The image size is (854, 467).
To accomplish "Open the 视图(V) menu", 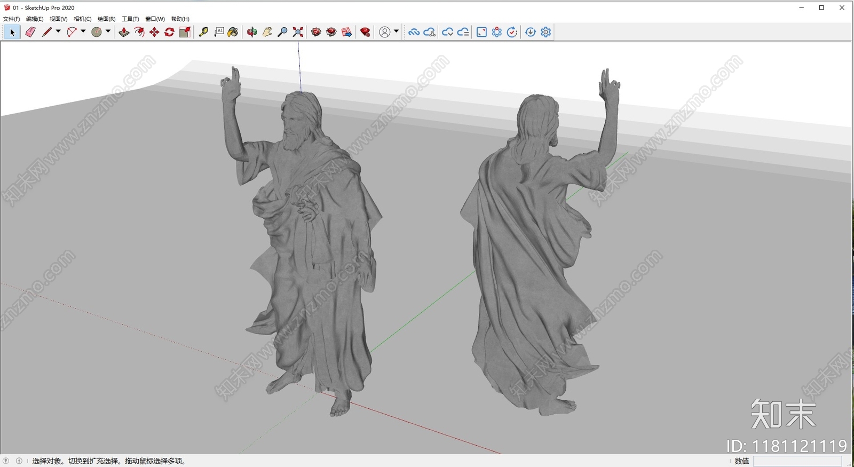I will [x=59, y=19].
